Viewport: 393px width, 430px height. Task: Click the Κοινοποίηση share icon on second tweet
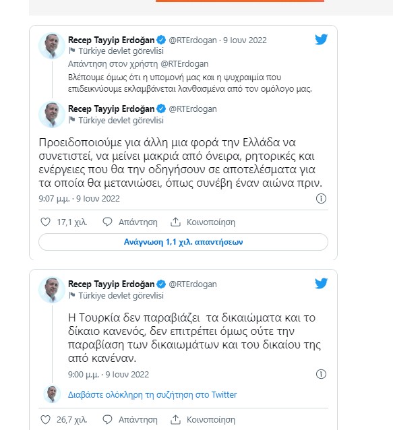(x=175, y=420)
